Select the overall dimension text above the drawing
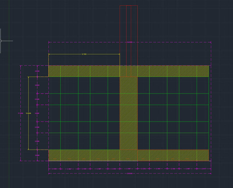The image size is (233, 188). pos(130,42)
